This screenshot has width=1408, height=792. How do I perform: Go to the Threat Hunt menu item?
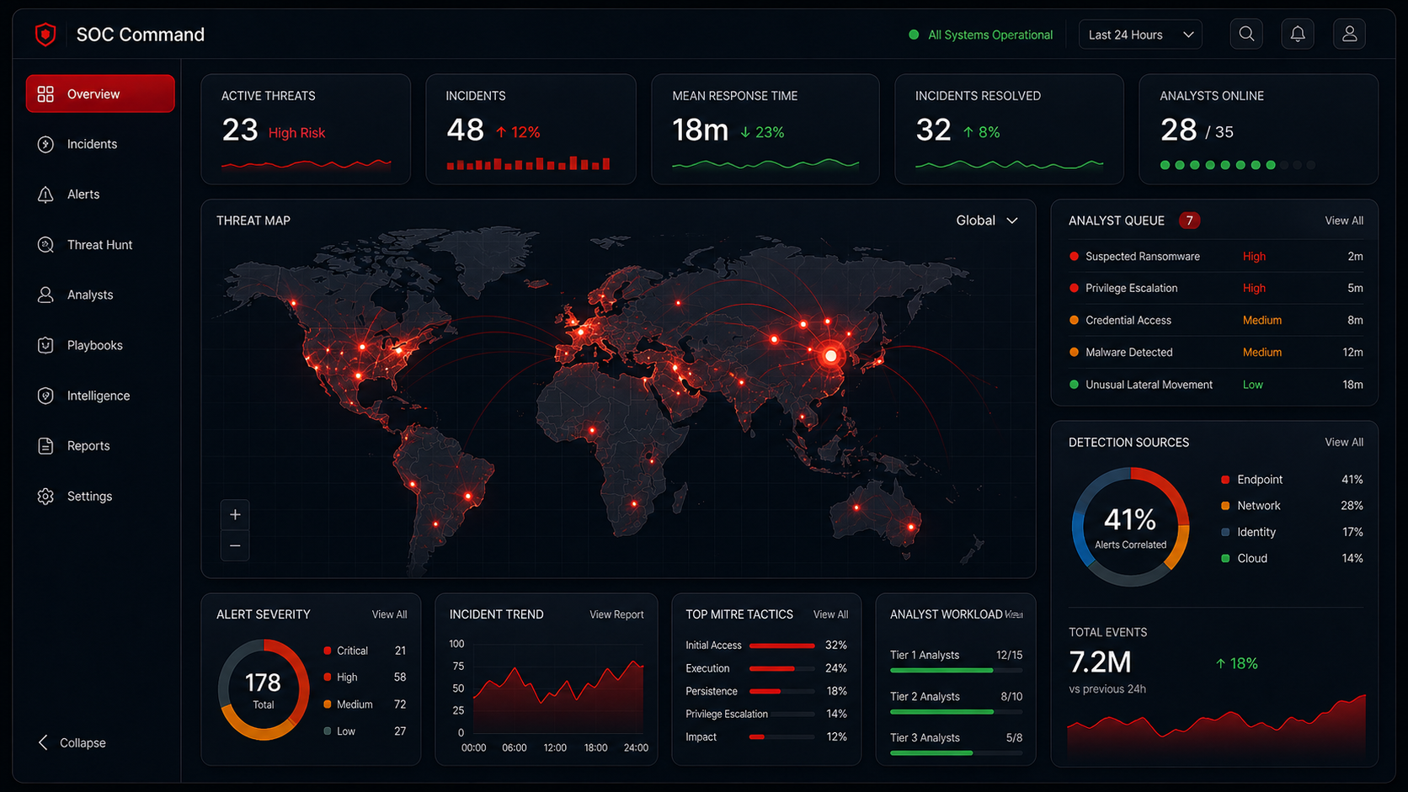[x=99, y=245]
